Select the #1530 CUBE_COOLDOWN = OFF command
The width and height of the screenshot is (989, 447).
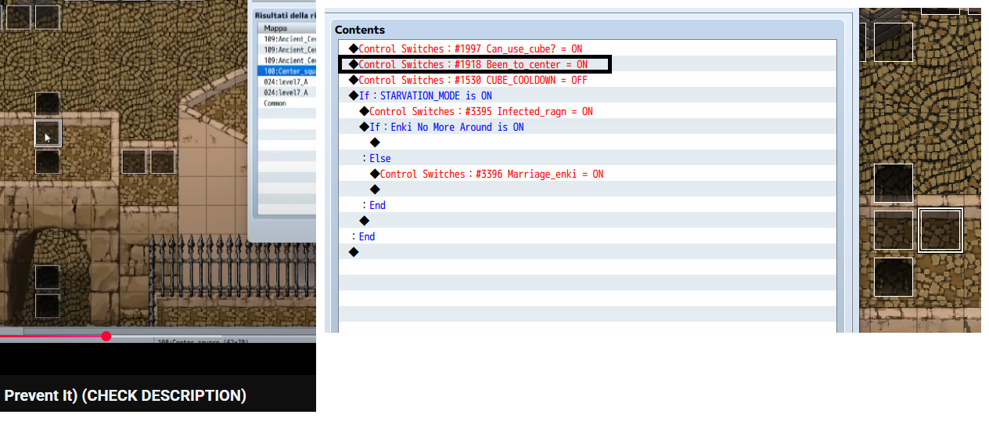pos(468,80)
